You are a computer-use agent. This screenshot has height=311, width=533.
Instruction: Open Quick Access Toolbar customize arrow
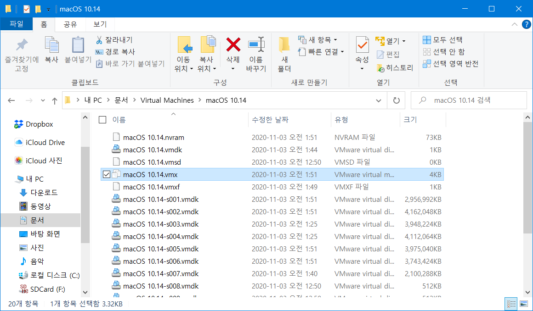pyautogui.click(x=49, y=9)
